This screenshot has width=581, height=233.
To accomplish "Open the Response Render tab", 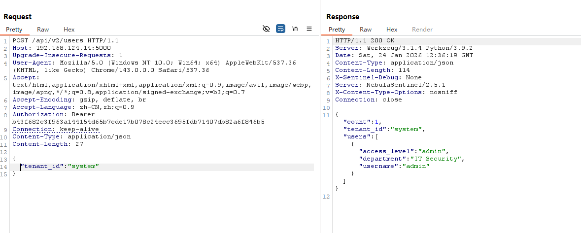I will (x=422, y=30).
